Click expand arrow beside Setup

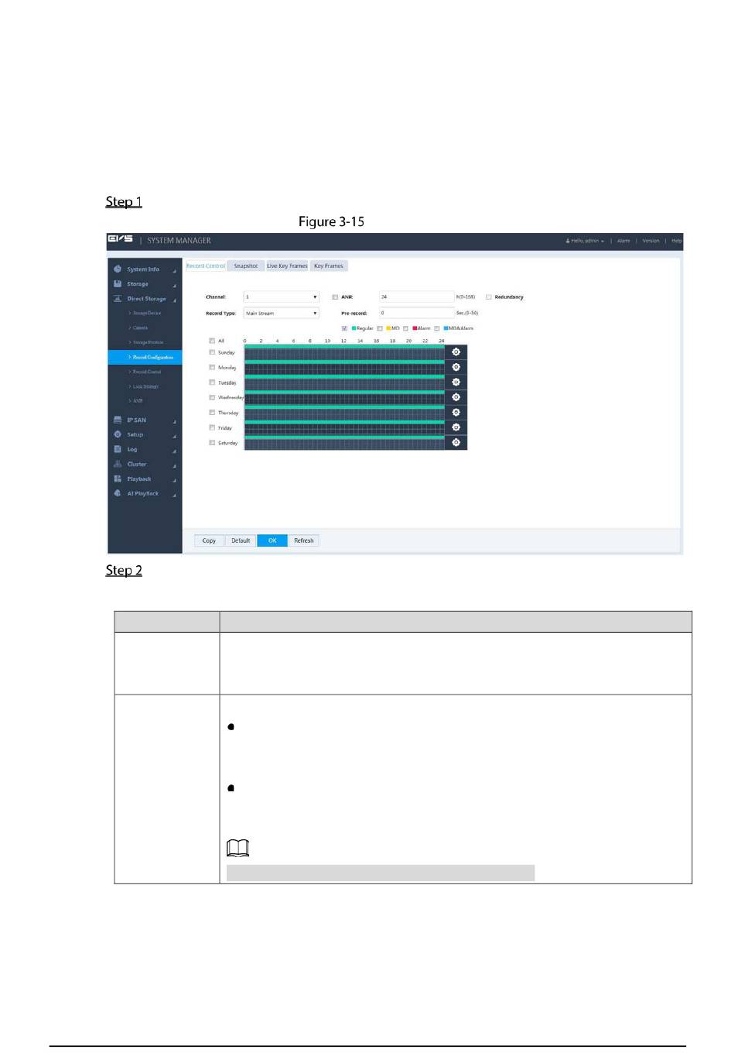tap(175, 437)
